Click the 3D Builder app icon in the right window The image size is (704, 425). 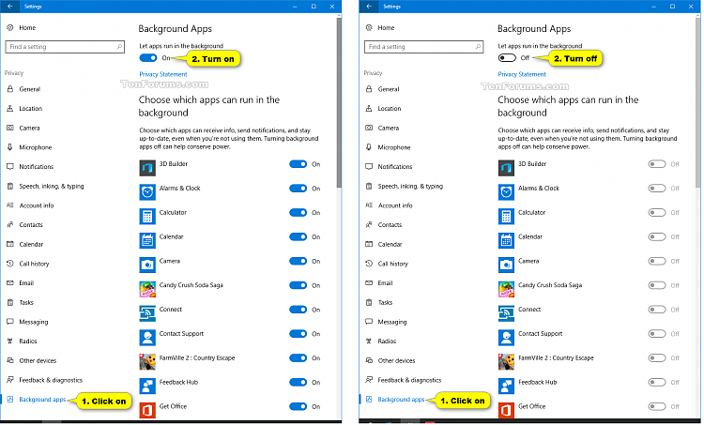[507, 168]
